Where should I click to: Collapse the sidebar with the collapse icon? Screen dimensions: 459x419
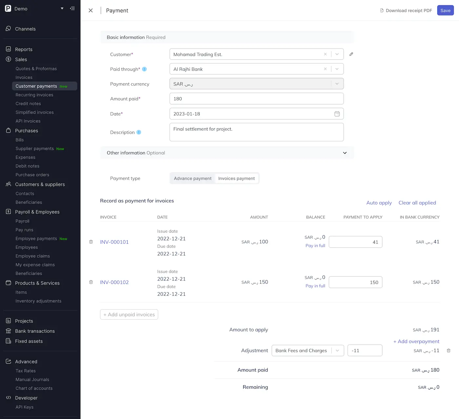72,9
